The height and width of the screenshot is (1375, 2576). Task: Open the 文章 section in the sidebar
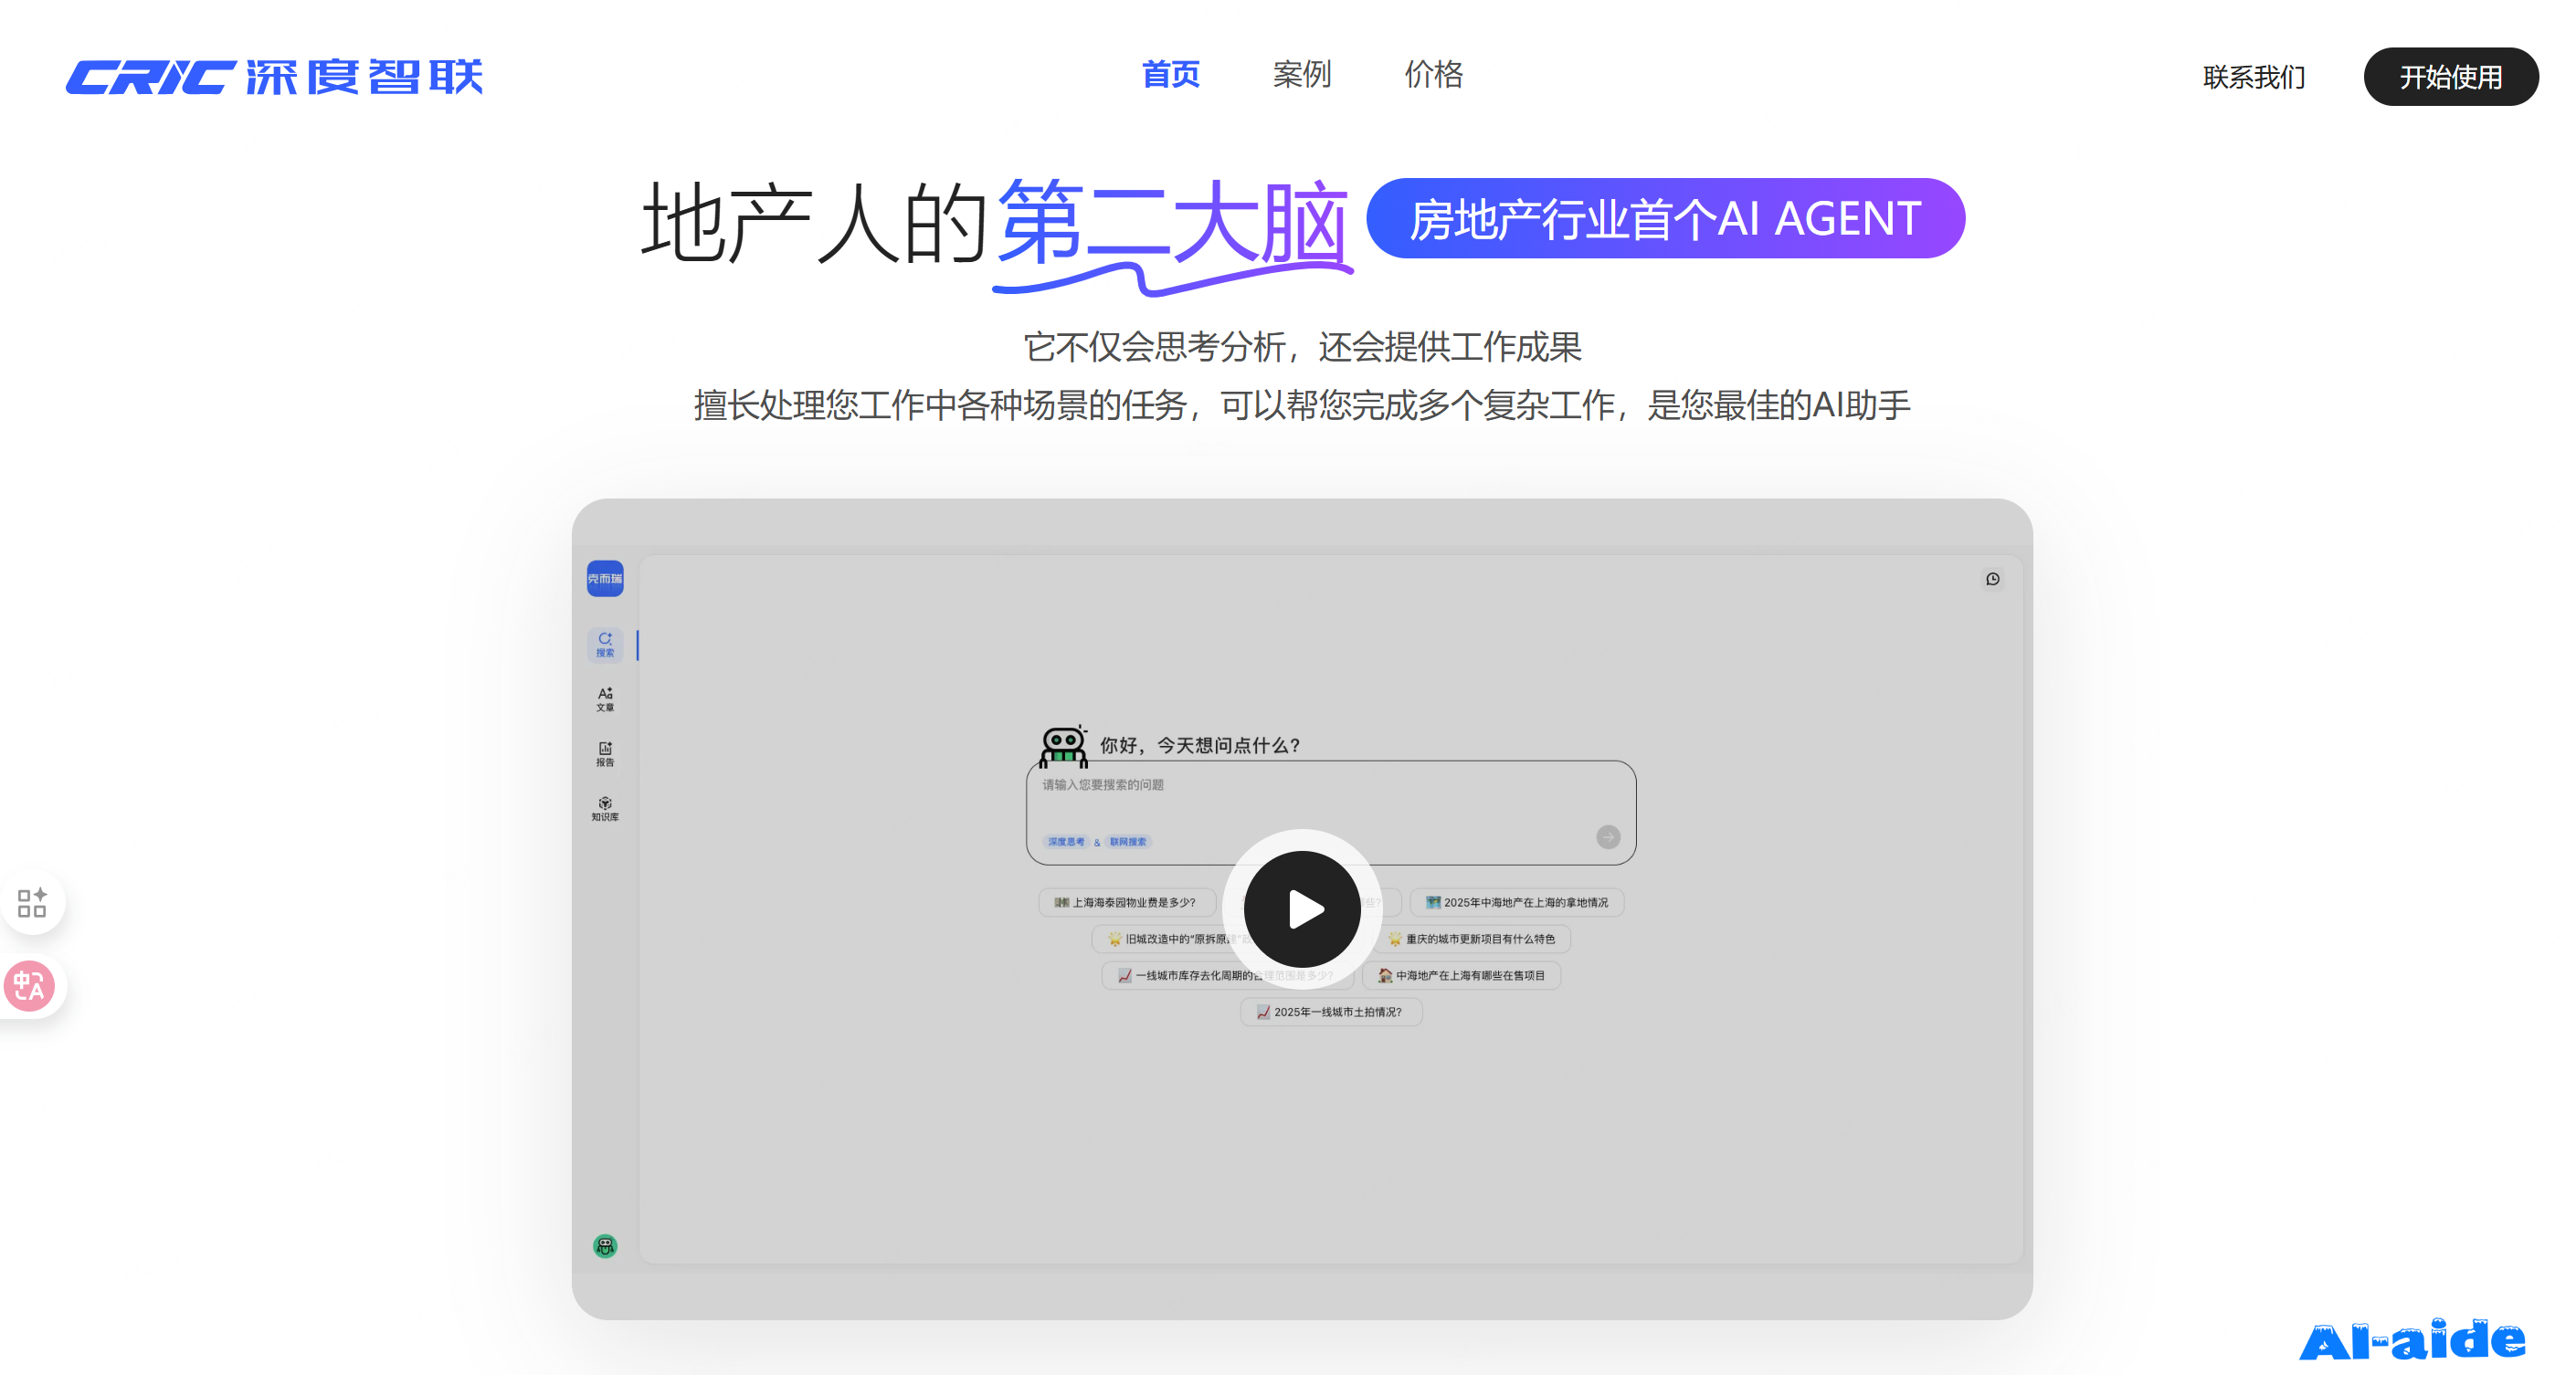[604, 698]
